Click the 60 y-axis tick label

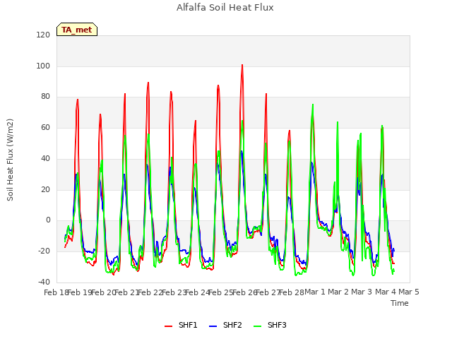pyautogui.click(x=45, y=127)
